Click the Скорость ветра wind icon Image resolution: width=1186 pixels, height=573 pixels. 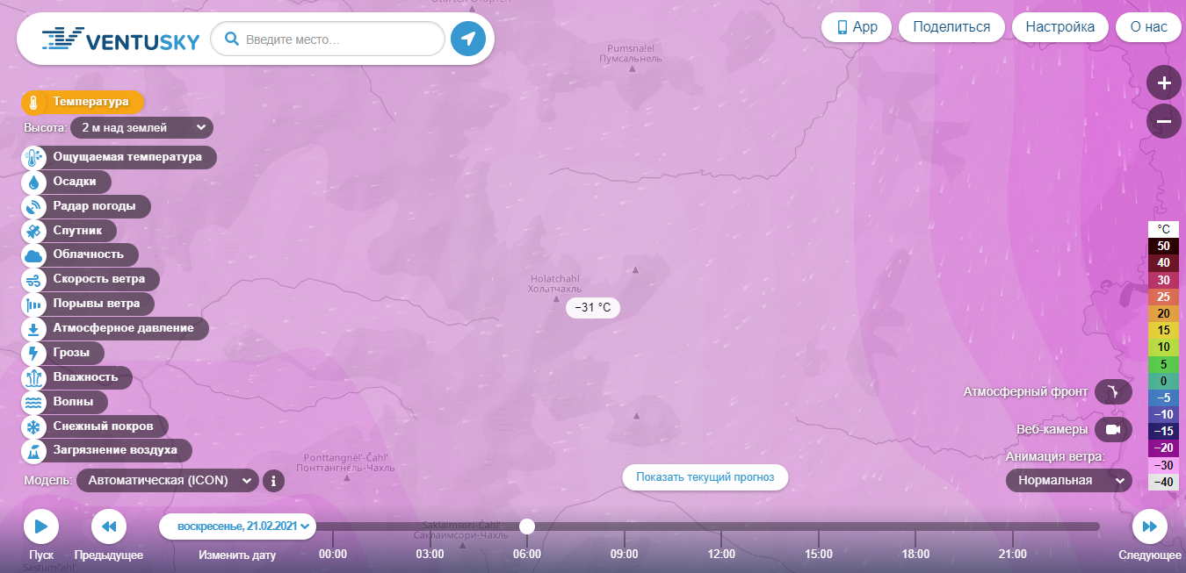pyautogui.click(x=33, y=280)
